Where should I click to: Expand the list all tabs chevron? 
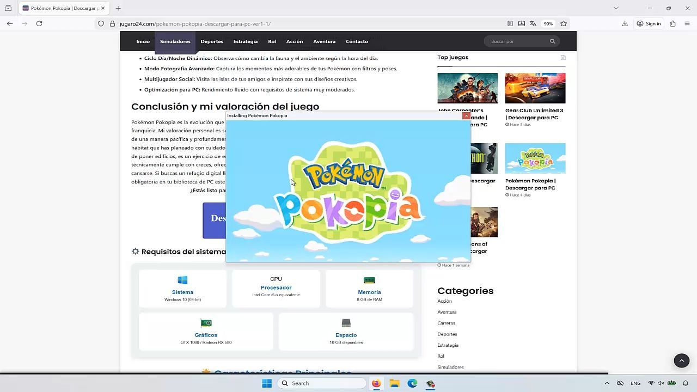pos(616,8)
